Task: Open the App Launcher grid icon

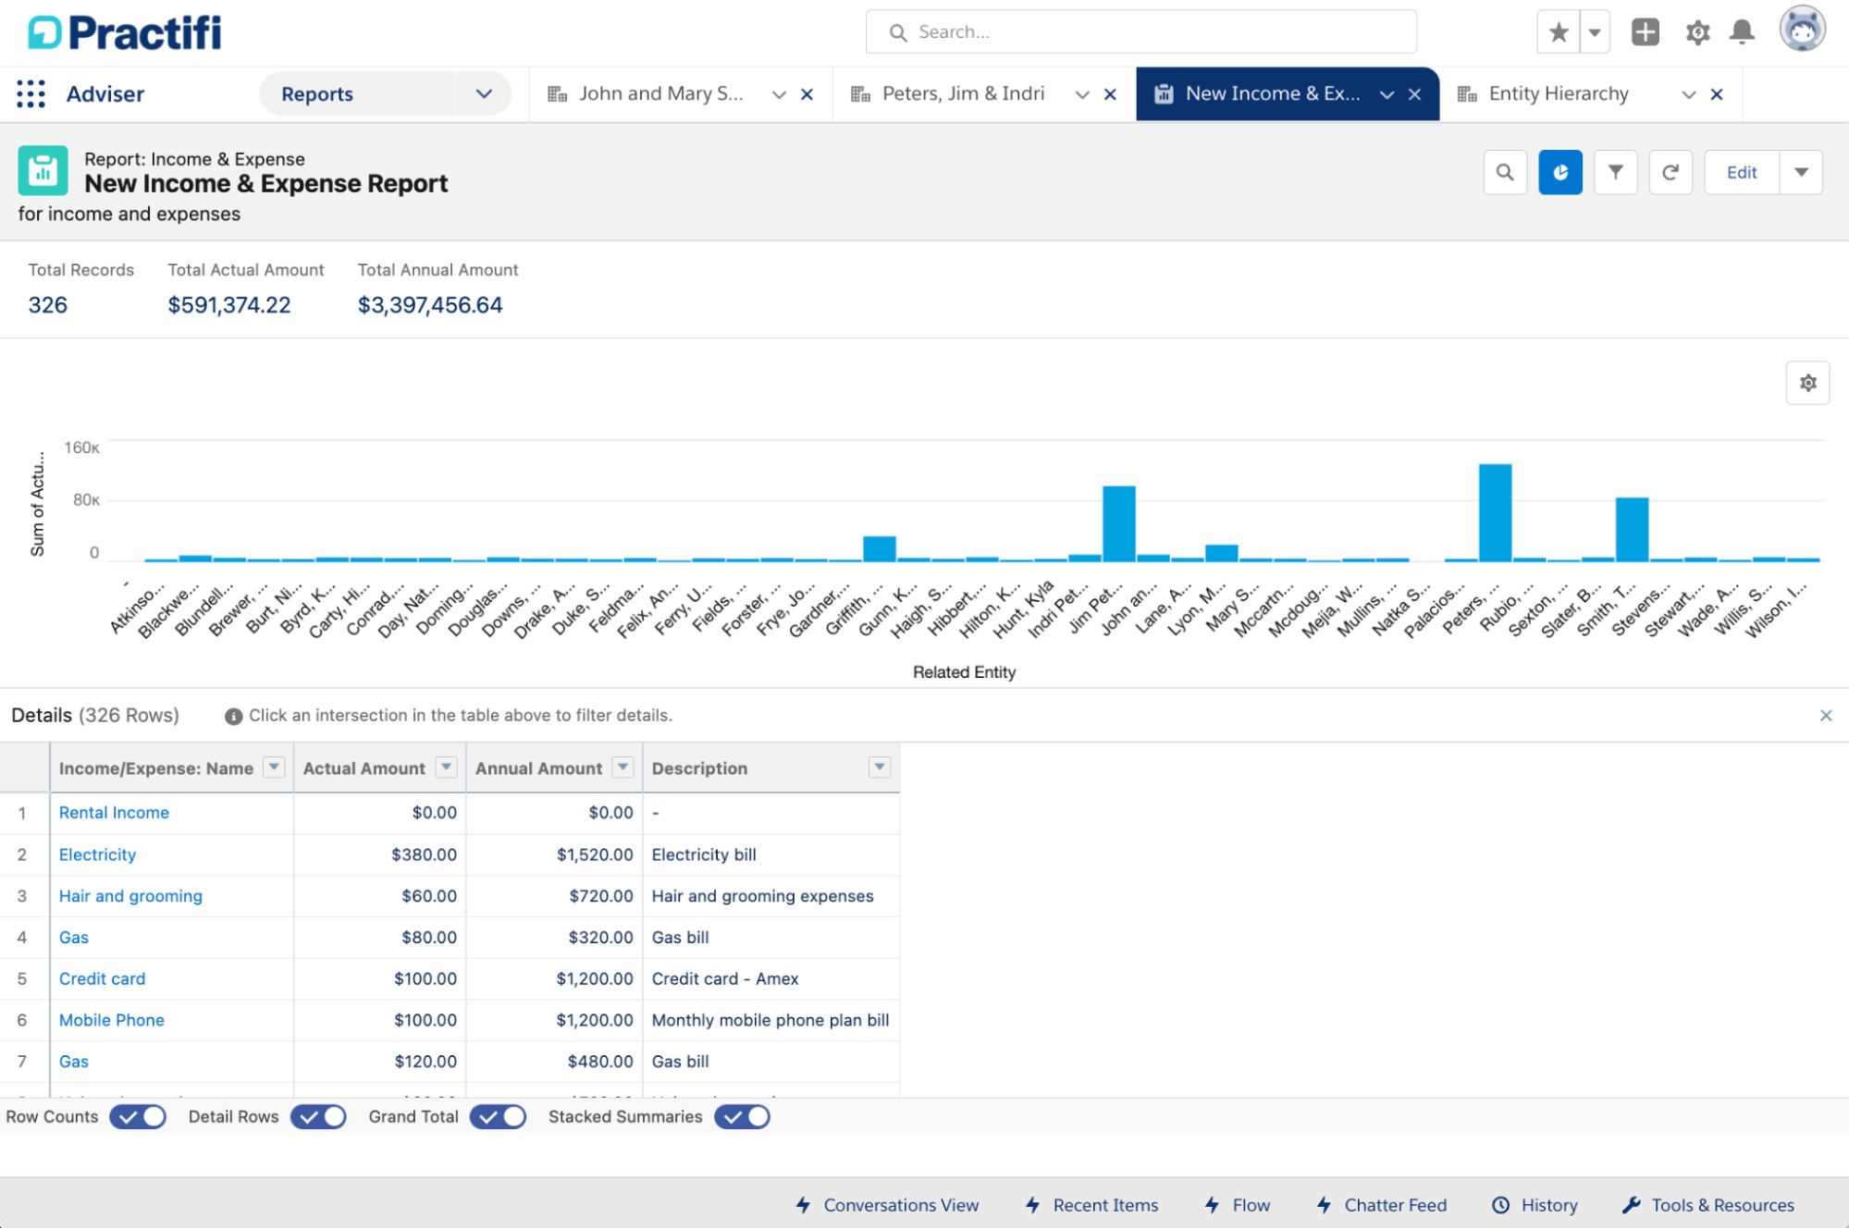Action: [x=31, y=93]
